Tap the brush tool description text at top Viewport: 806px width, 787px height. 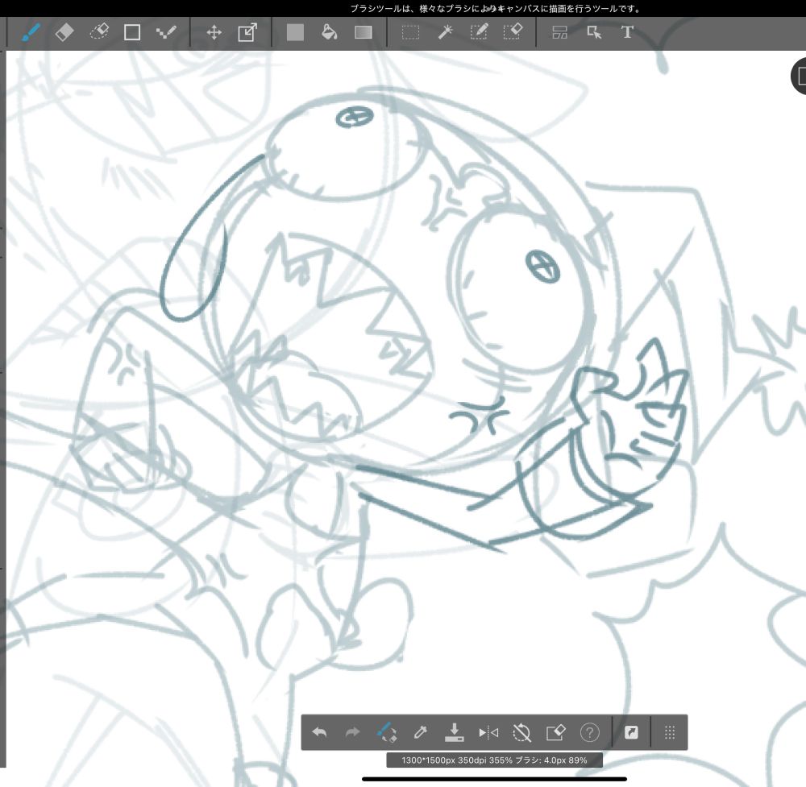point(495,9)
